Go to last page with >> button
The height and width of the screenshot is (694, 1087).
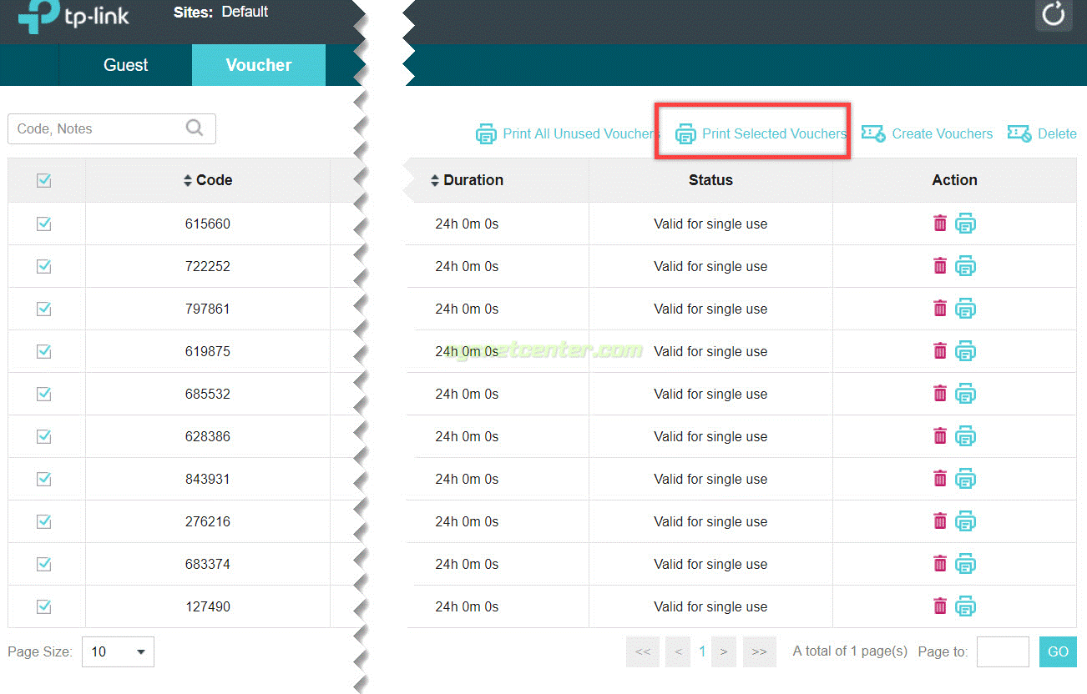[759, 651]
